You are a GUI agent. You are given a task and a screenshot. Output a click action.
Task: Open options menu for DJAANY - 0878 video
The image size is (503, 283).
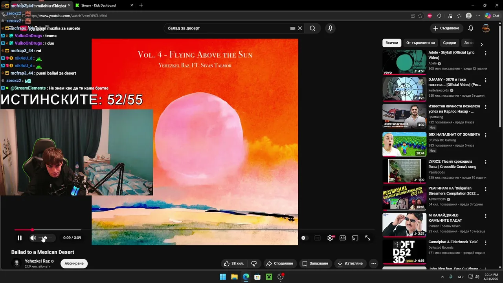pyautogui.click(x=486, y=80)
